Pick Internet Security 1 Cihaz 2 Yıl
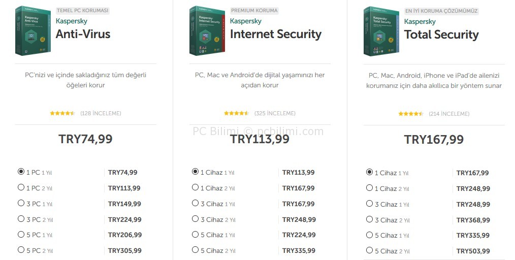Viewport: 515px width, 260px height. point(195,187)
